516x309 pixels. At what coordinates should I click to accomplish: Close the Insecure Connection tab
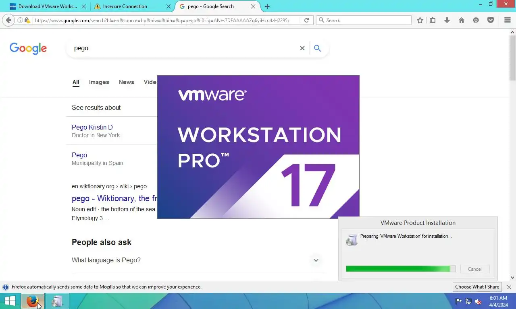[x=168, y=6]
